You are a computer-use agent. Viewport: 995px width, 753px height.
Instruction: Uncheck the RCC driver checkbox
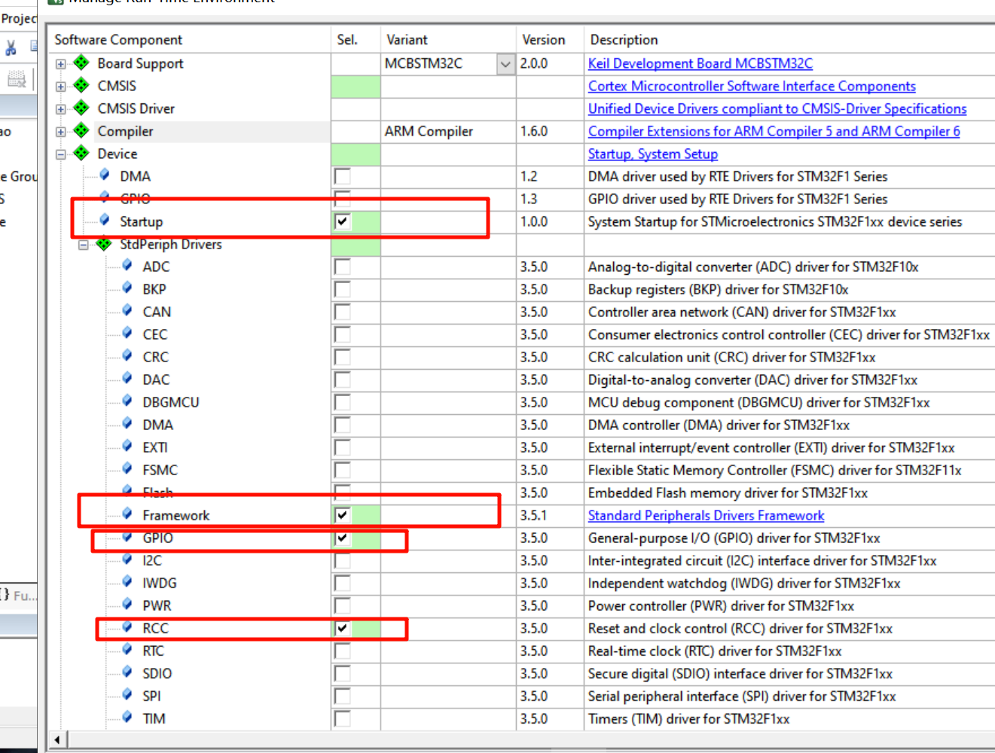[342, 628]
